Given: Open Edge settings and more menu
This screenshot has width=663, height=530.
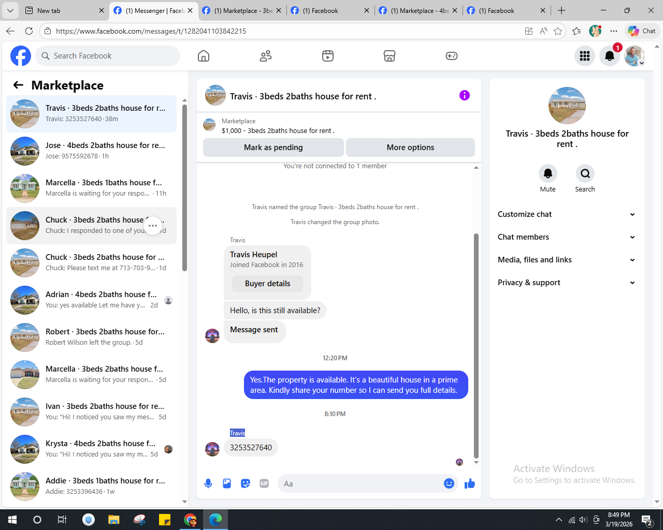Looking at the screenshot, I should pyautogui.click(x=614, y=31).
